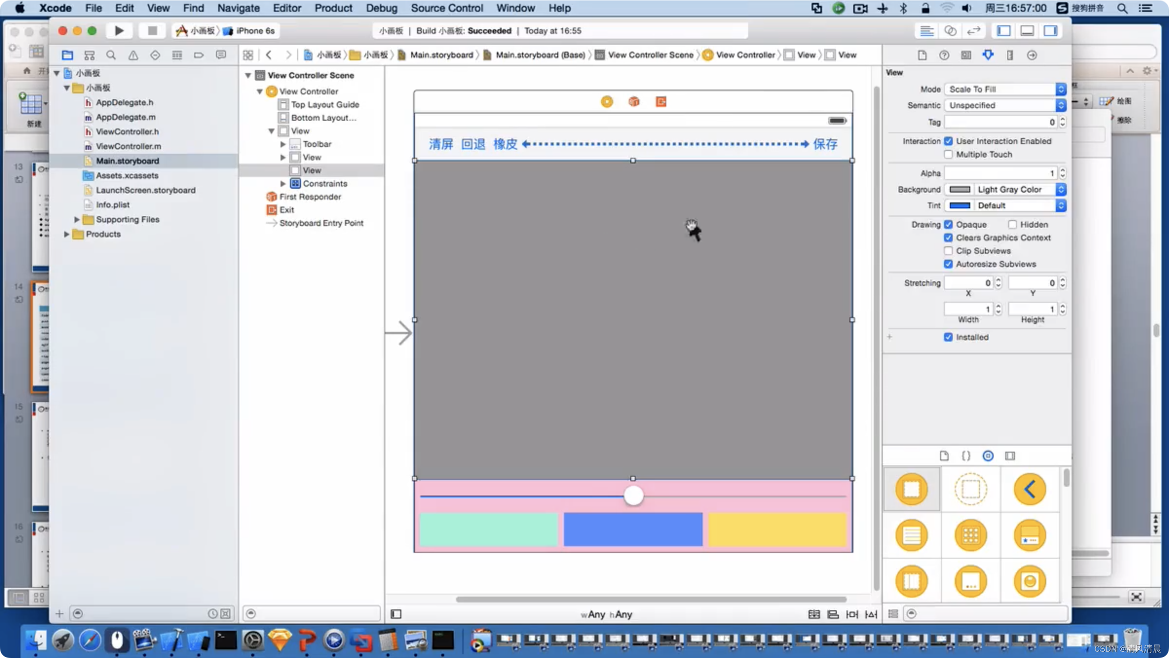The image size is (1169, 658).
Task: Toggle Opaque drawing checkbox
Action: pos(948,224)
